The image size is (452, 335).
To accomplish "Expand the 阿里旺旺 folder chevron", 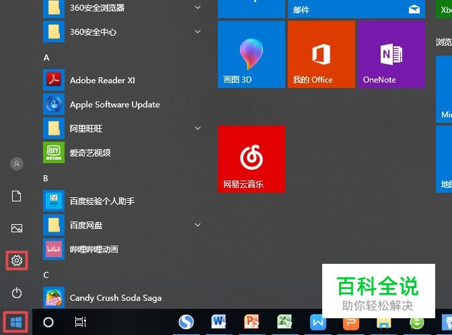I will point(198,128).
